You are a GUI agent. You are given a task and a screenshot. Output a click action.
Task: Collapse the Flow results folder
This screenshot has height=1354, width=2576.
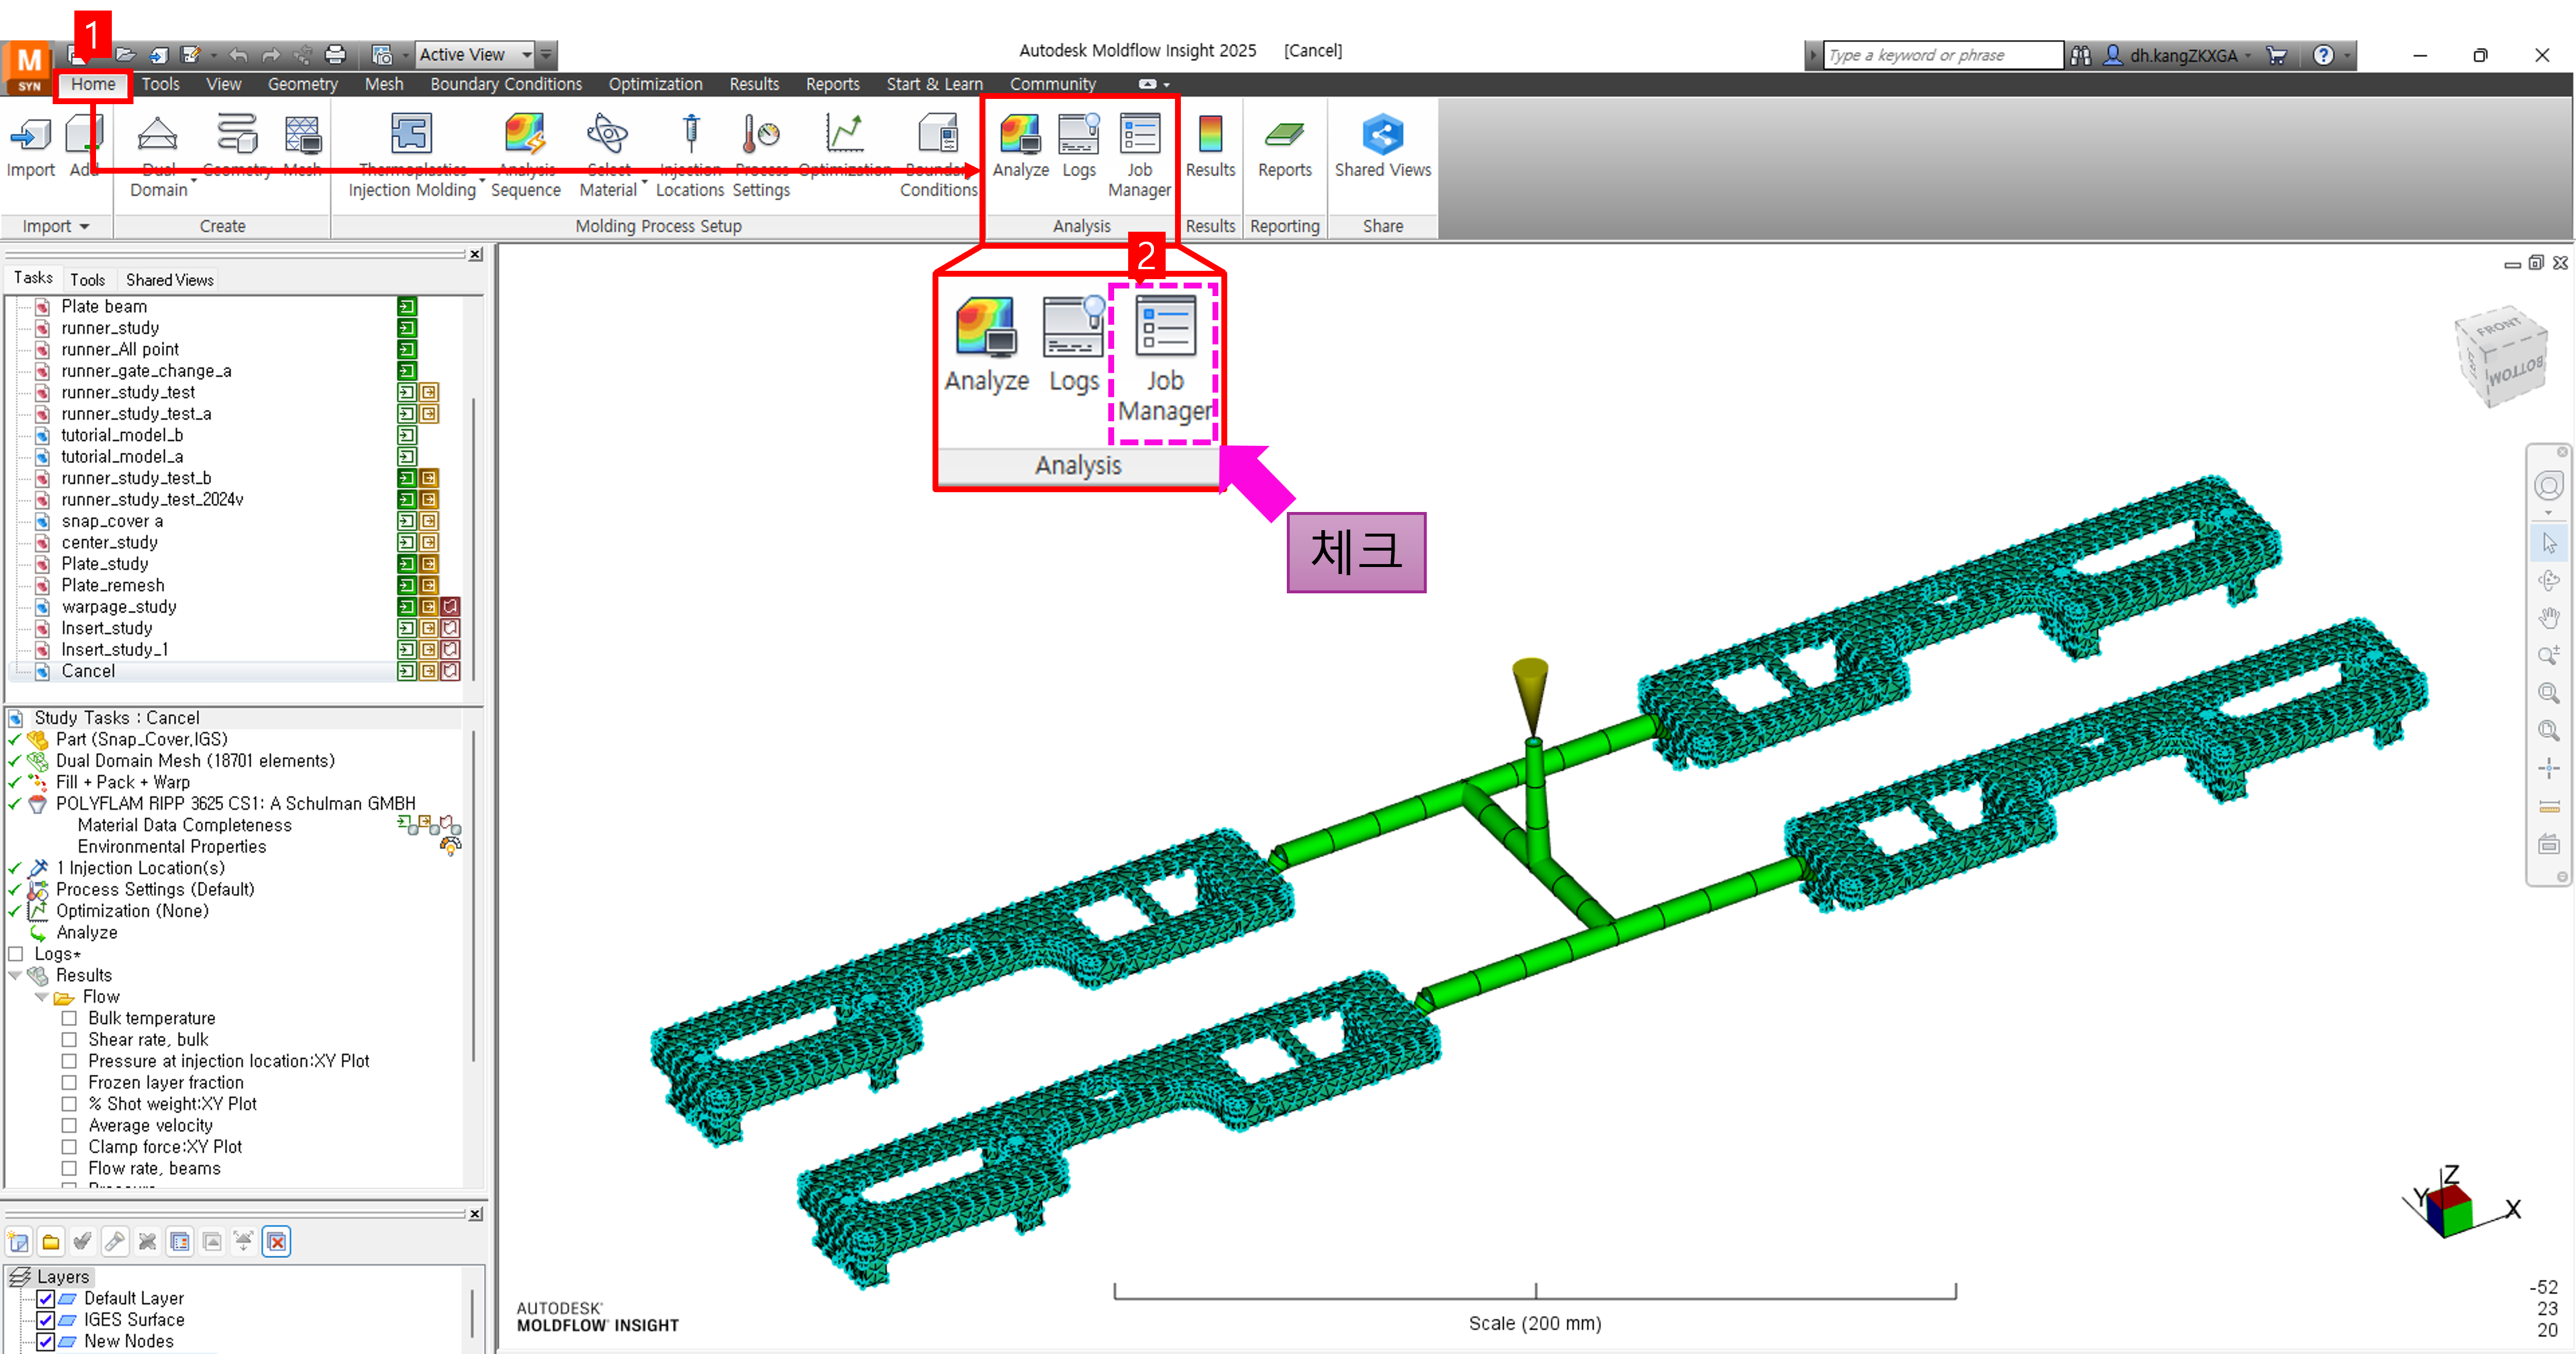tap(41, 997)
